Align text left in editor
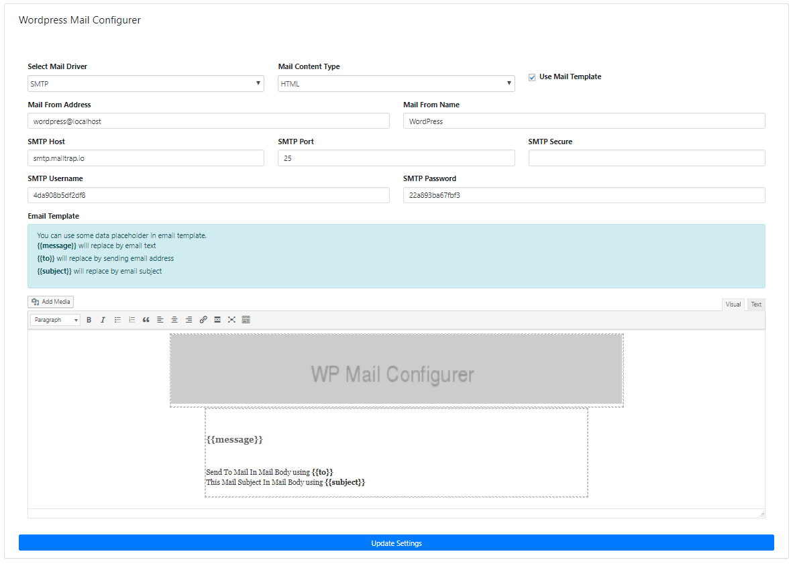The image size is (793, 564). tap(160, 320)
